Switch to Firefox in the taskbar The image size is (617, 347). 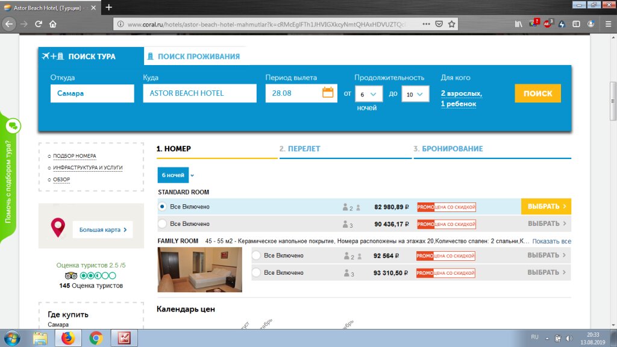click(67, 339)
